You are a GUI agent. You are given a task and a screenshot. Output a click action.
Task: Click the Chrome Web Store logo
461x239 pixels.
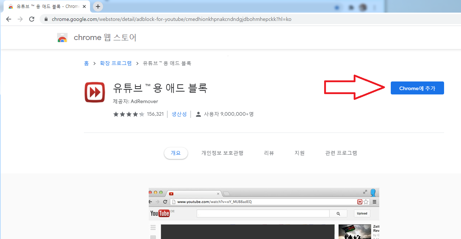pyautogui.click(x=62, y=38)
